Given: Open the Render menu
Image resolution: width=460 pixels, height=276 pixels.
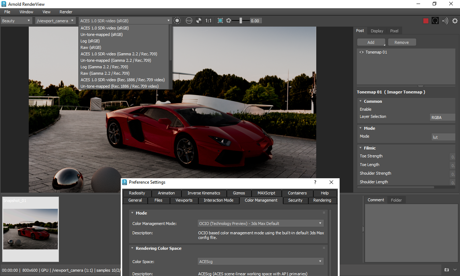Looking at the screenshot, I should (x=66, y=12).
